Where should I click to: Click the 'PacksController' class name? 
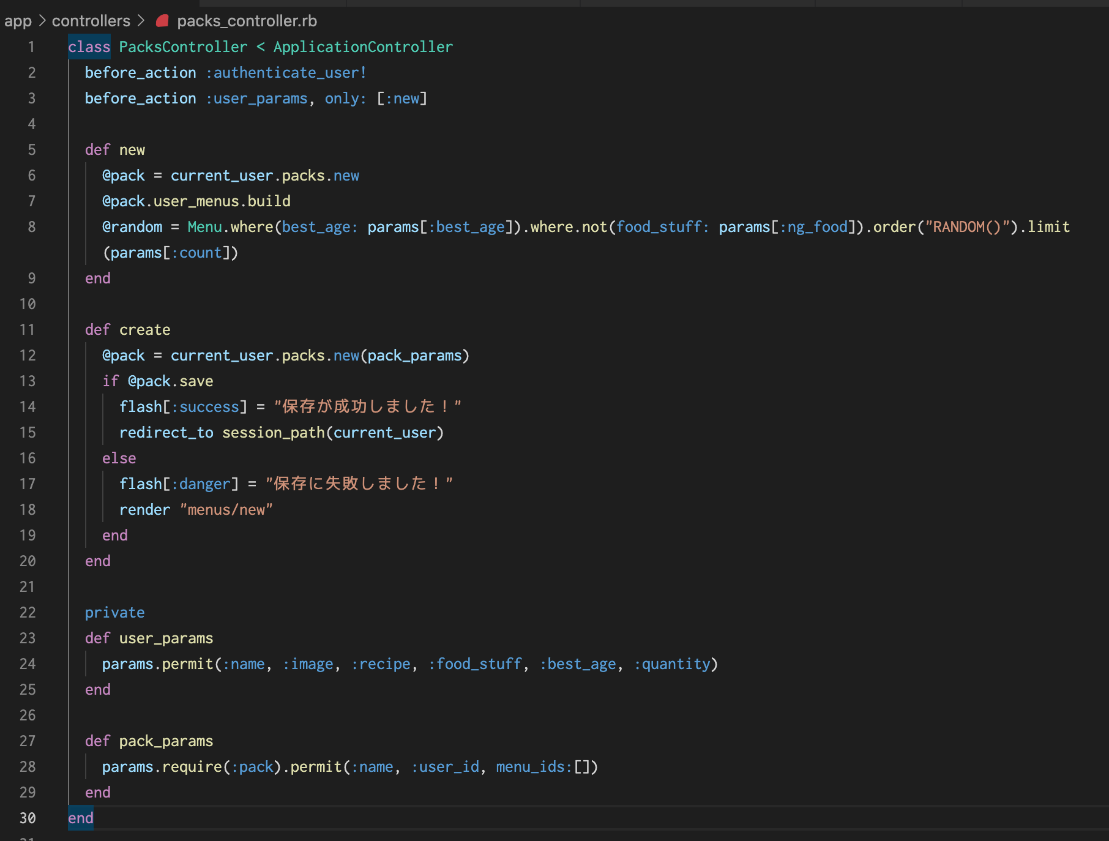184,47
